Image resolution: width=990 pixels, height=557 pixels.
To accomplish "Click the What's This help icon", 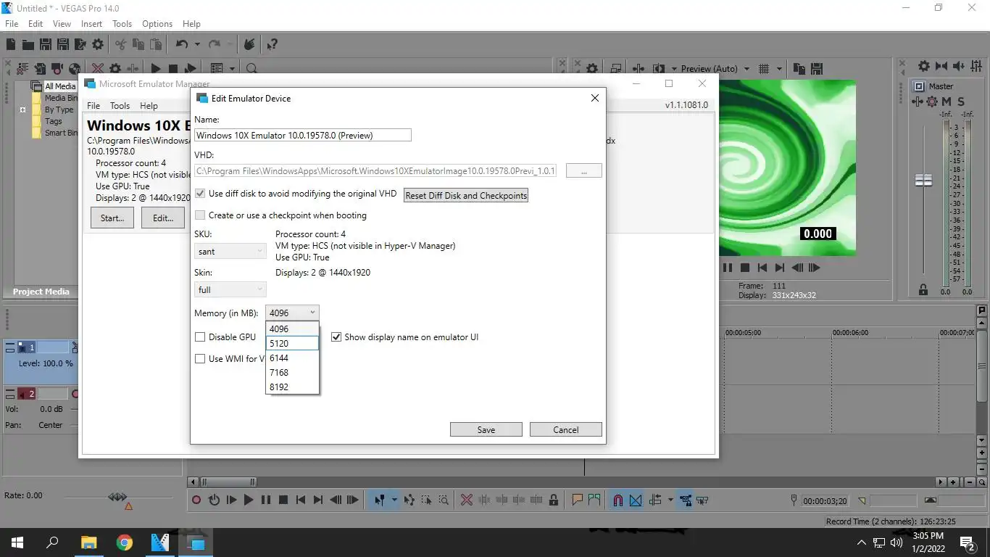I will point(272,44).
